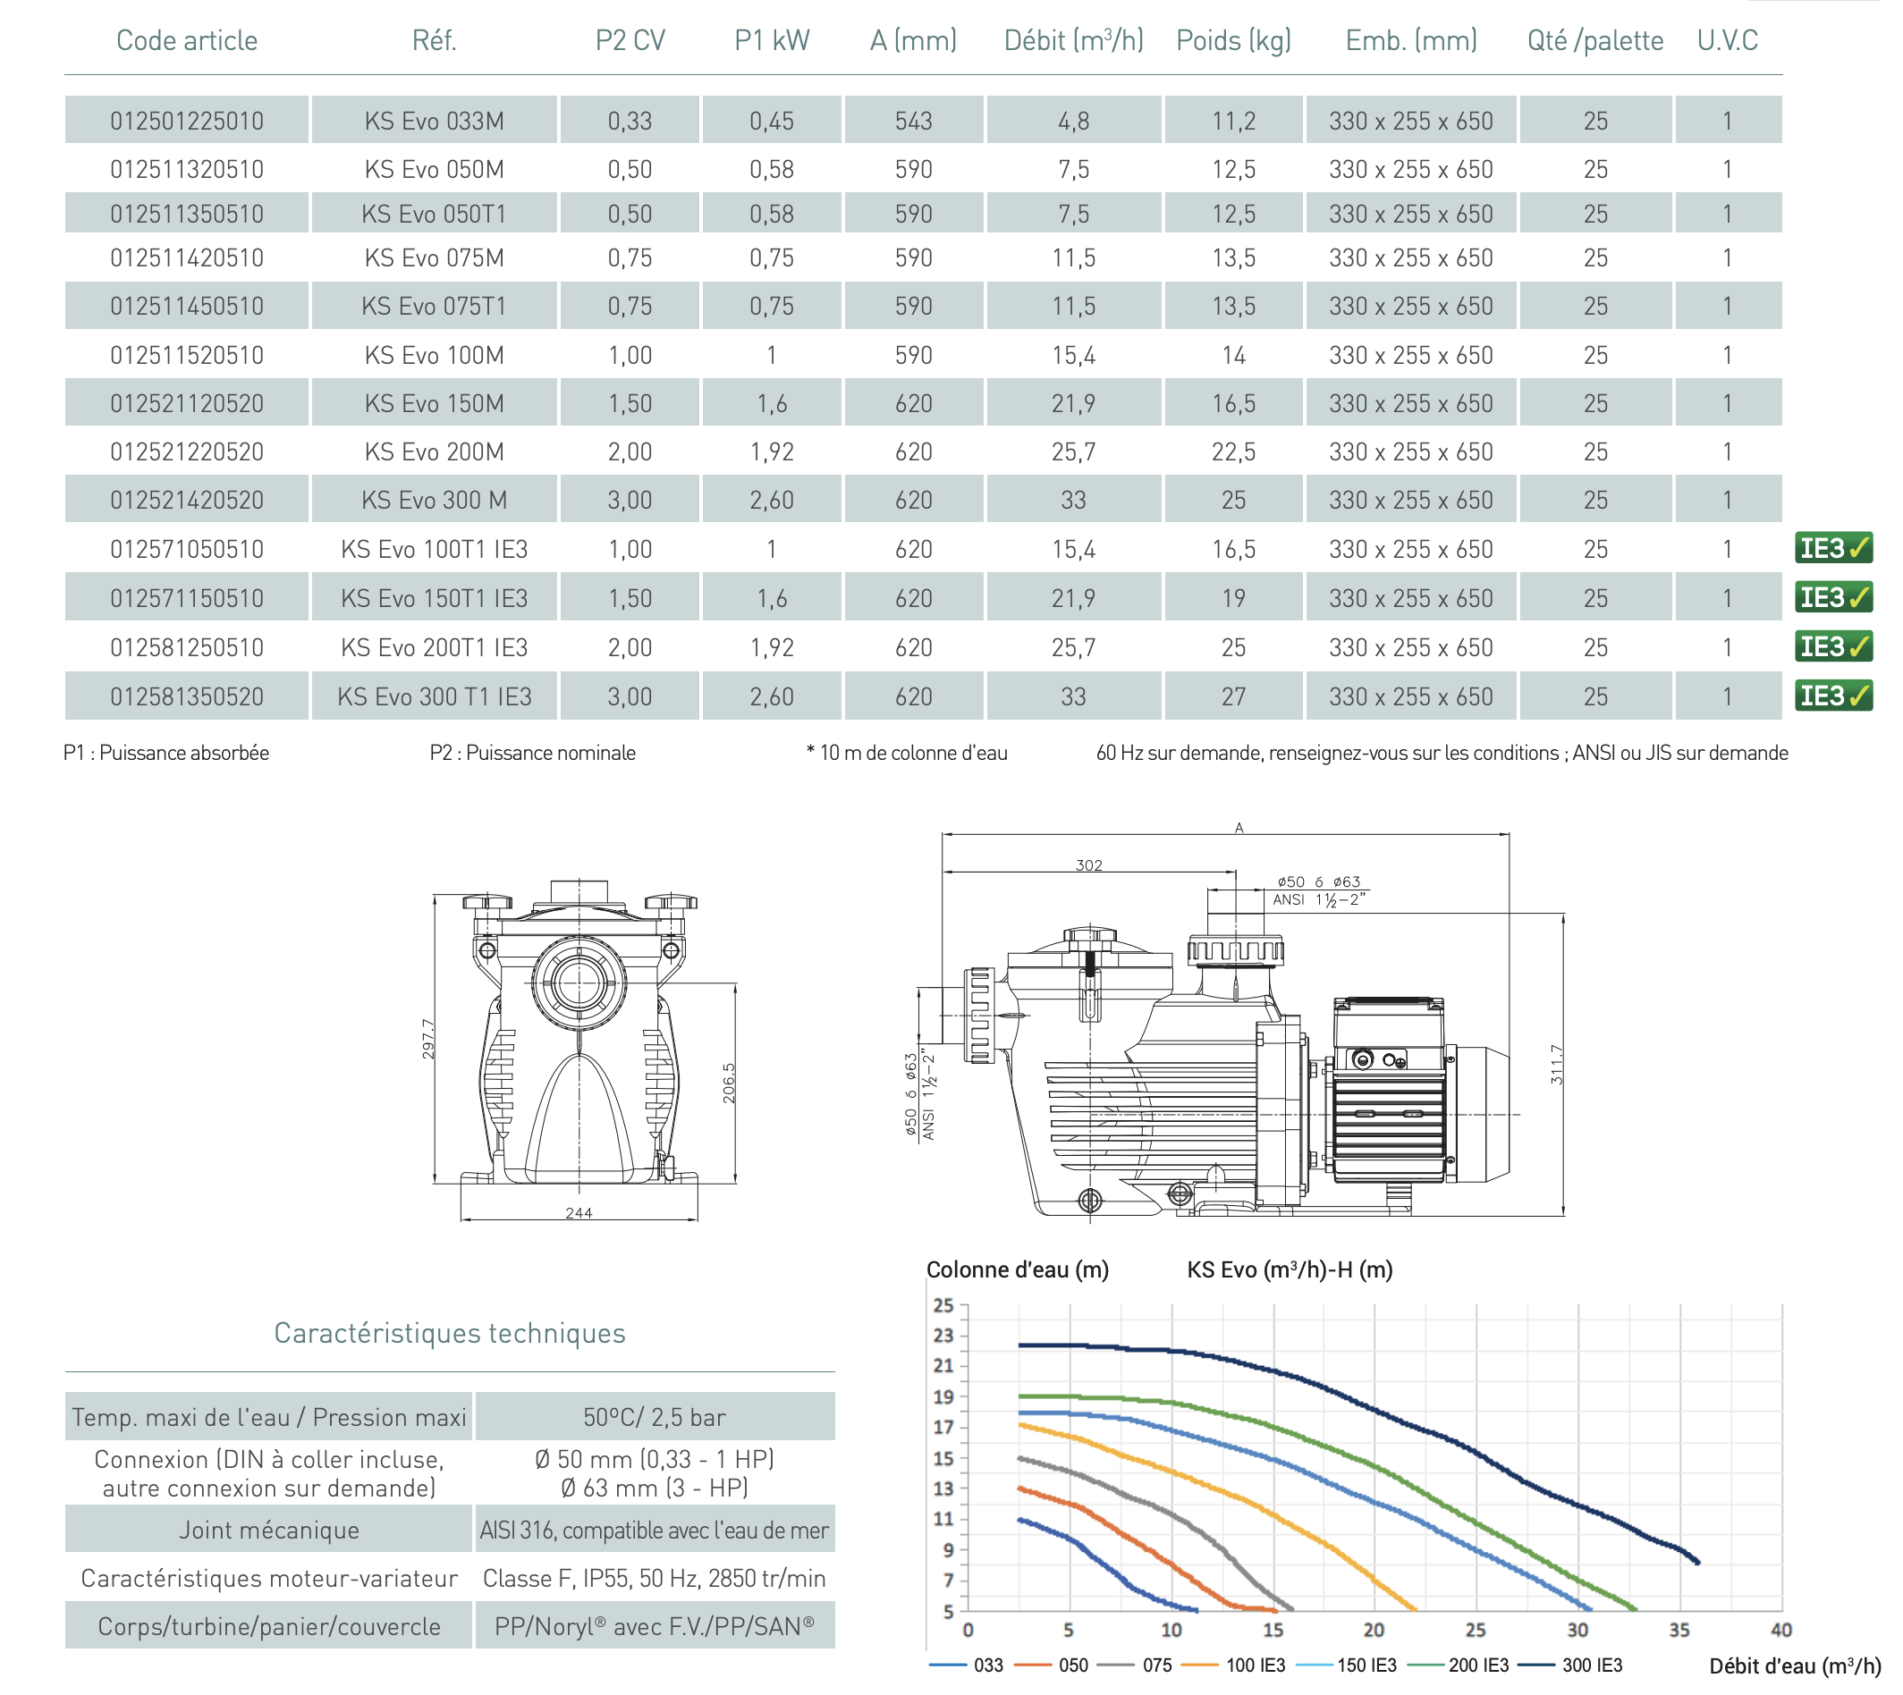Screen dimensions: 1903x1695
Task: Click the 'P1 kW' column header
Action: pos(771,40)
